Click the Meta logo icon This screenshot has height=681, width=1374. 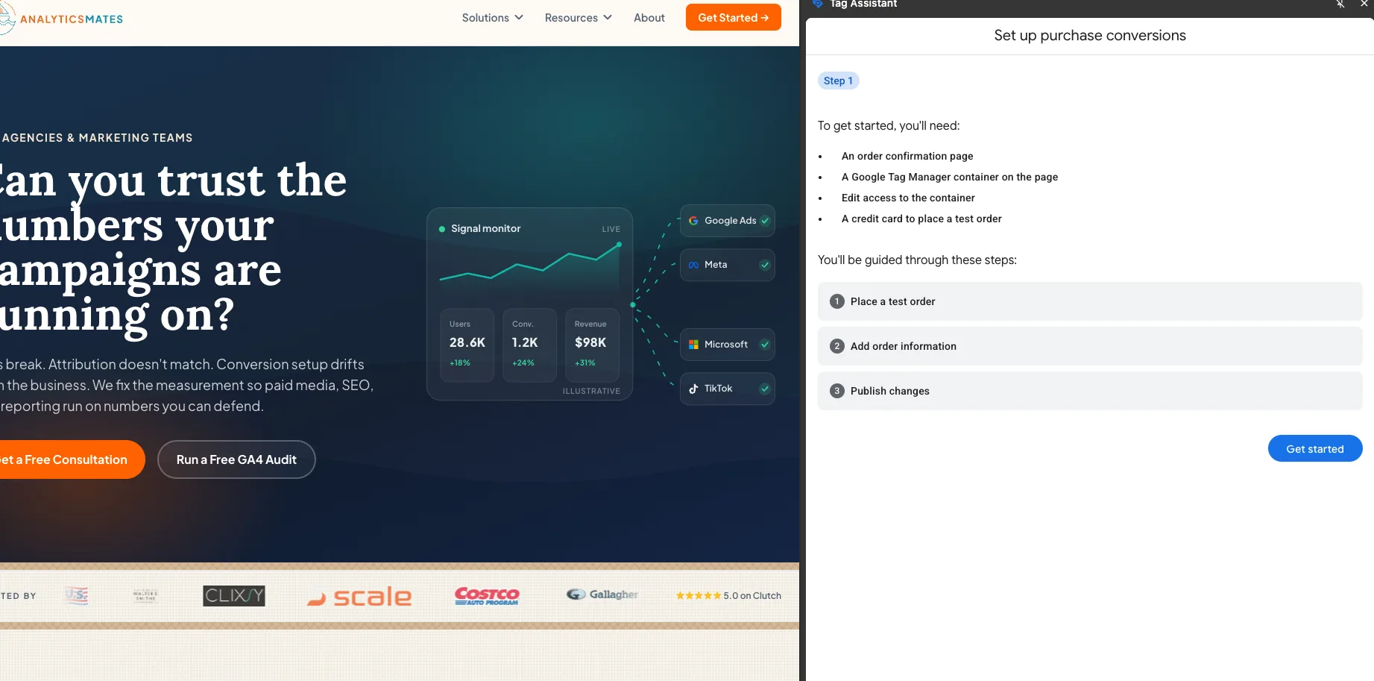[693, 265]
